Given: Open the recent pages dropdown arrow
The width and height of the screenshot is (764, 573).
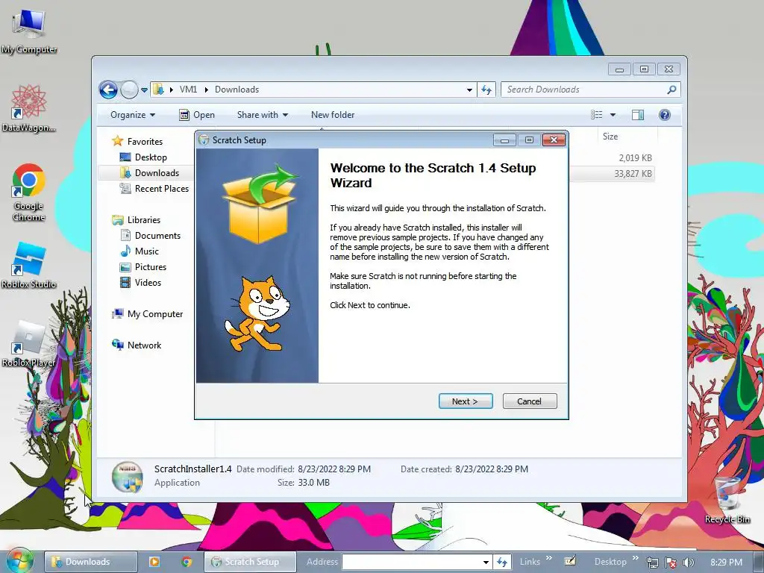Looking at the screenshot, I should pyautogui.click(x=144, y=90).
